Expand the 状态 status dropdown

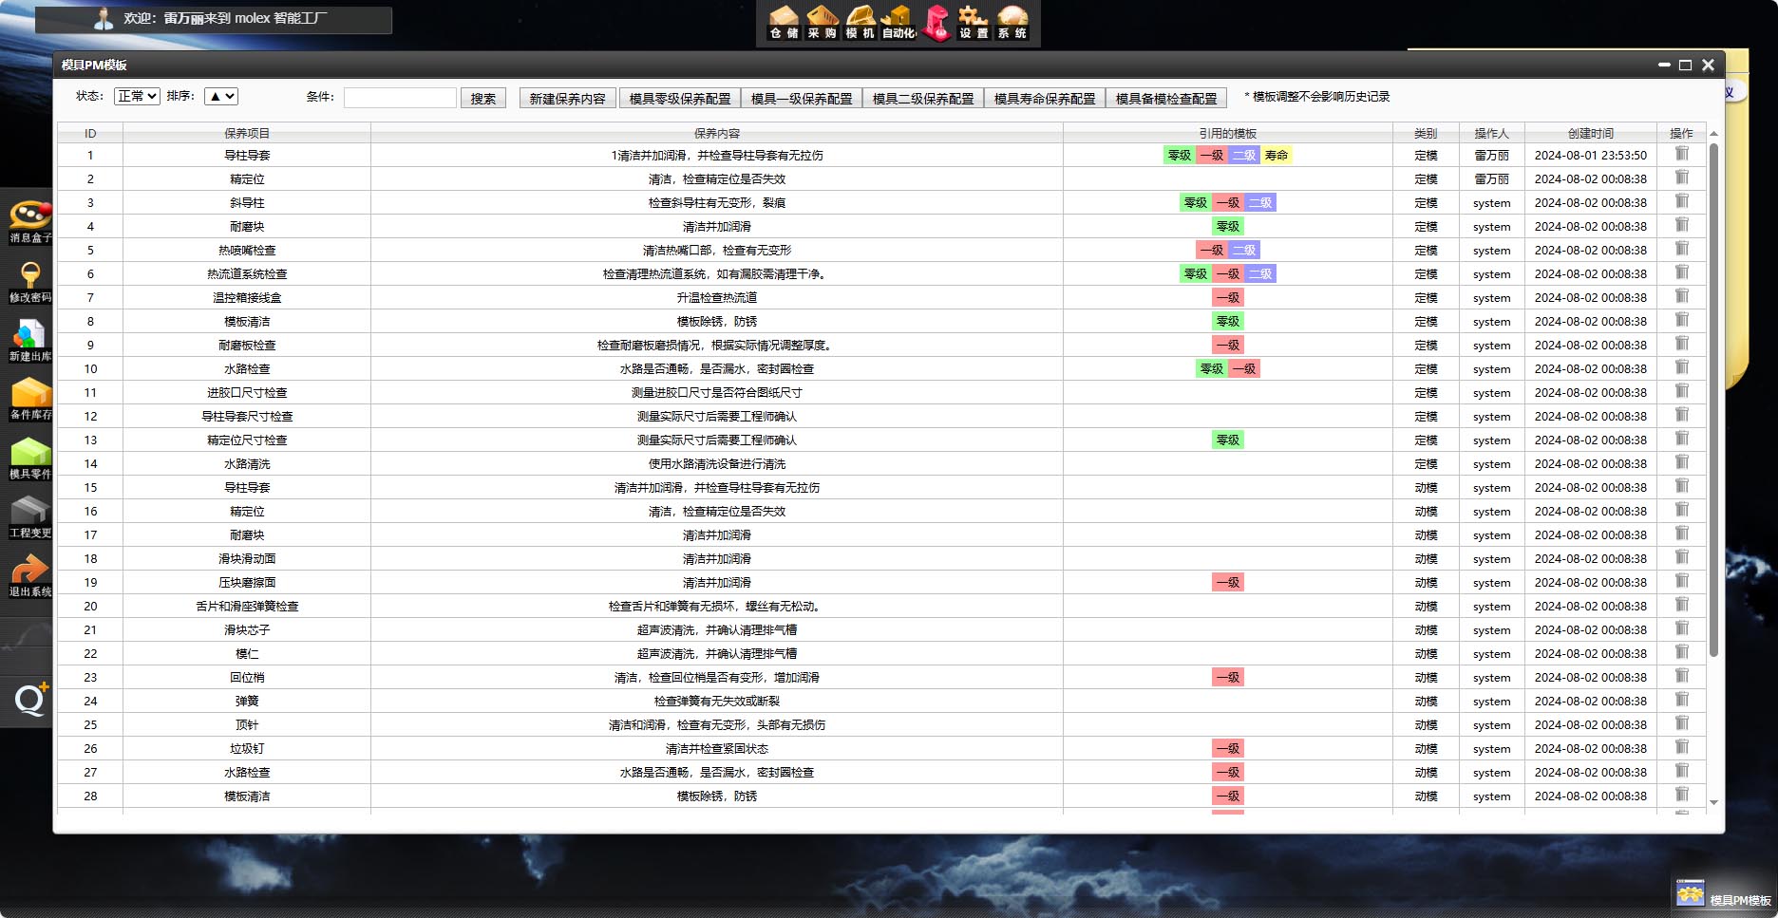(x=137, y=96)
